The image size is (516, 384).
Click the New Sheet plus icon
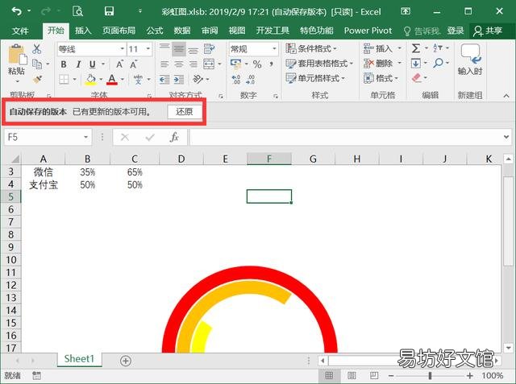[126, 361]
